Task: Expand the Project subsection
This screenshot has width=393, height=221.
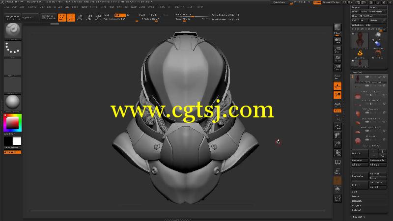Action: tap(356, 205)
